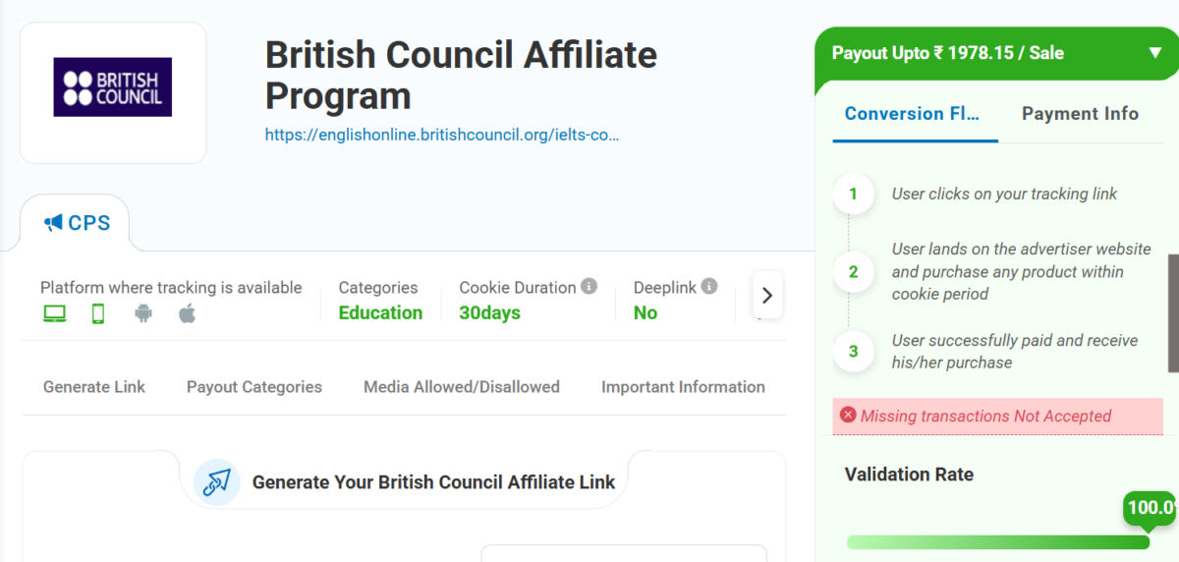
Task: Click the Cookie Duration info icon
Action: pyautogui.click(x=589, y=287)
